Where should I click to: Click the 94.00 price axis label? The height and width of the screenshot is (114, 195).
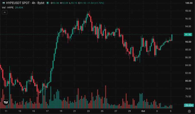pos(188,26)
